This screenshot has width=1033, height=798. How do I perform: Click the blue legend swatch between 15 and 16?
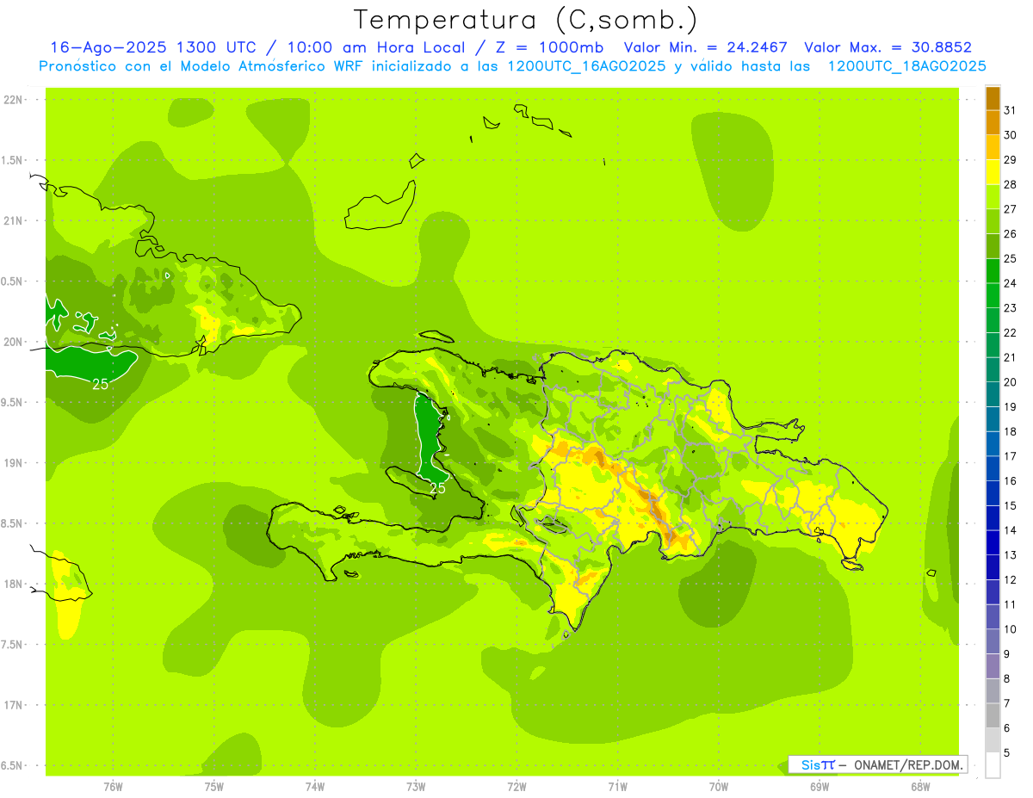pos(993,493)
